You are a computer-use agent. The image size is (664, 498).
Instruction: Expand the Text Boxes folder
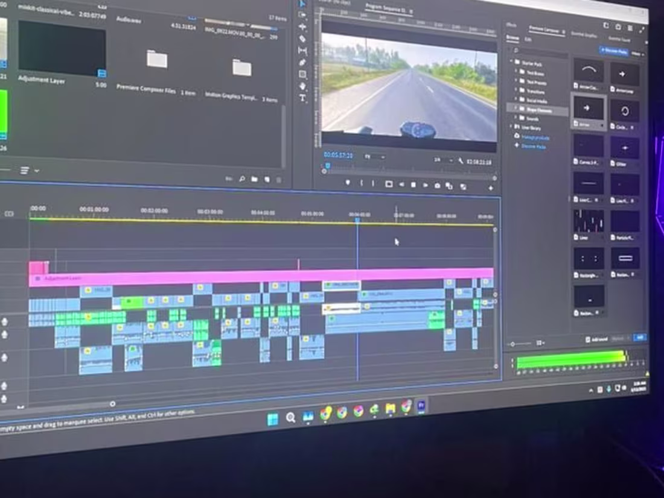point(516,71)
